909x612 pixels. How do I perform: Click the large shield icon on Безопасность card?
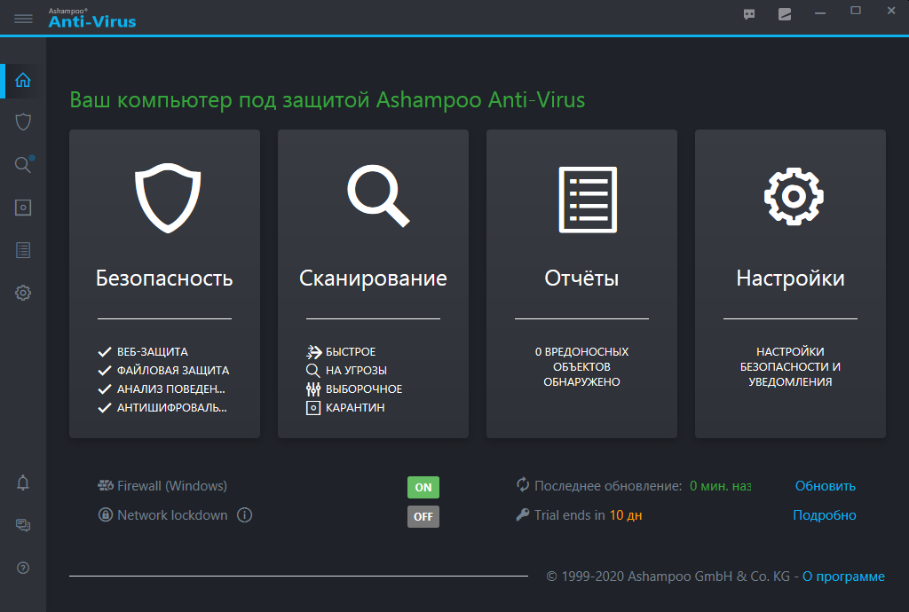[168, 198]
